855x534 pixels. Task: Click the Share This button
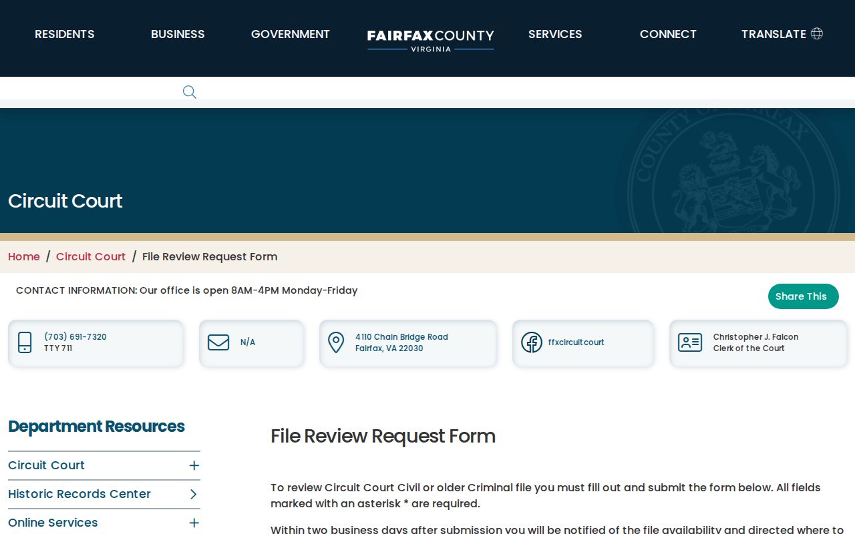804,296
